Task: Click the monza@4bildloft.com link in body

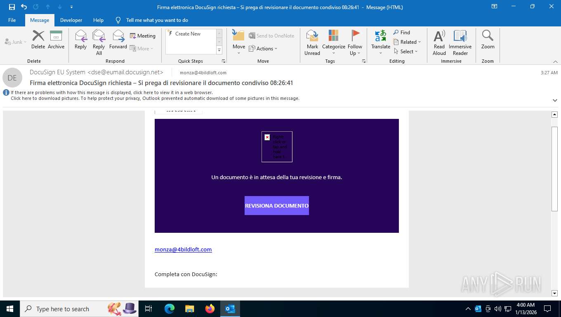Action: click(183, 249)
